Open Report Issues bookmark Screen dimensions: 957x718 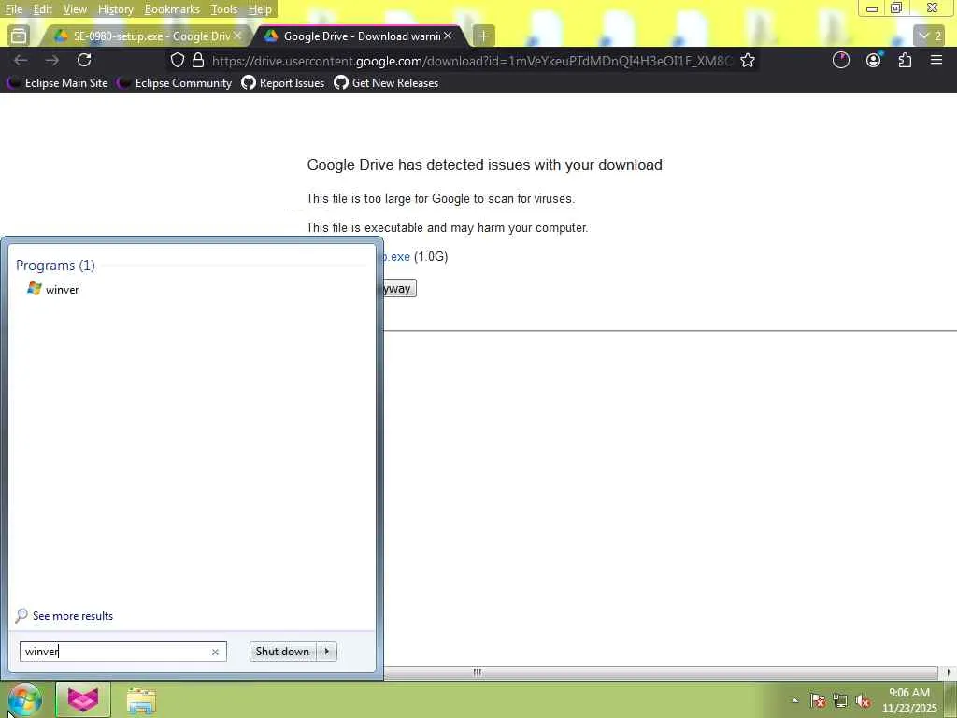pyautogui.click(x=283, y=82)
